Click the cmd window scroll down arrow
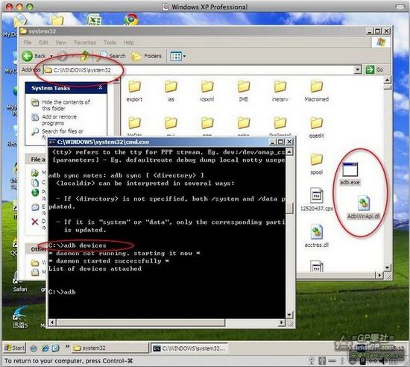410x367 pixels. (289, 315)
